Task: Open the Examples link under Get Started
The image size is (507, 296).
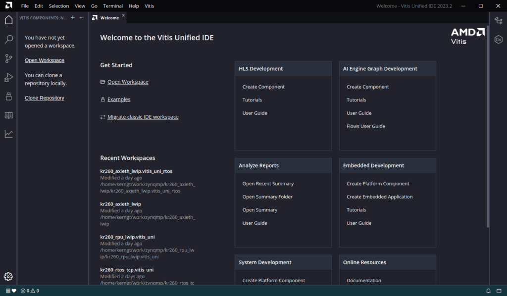Action: click(x=119, y=99)
